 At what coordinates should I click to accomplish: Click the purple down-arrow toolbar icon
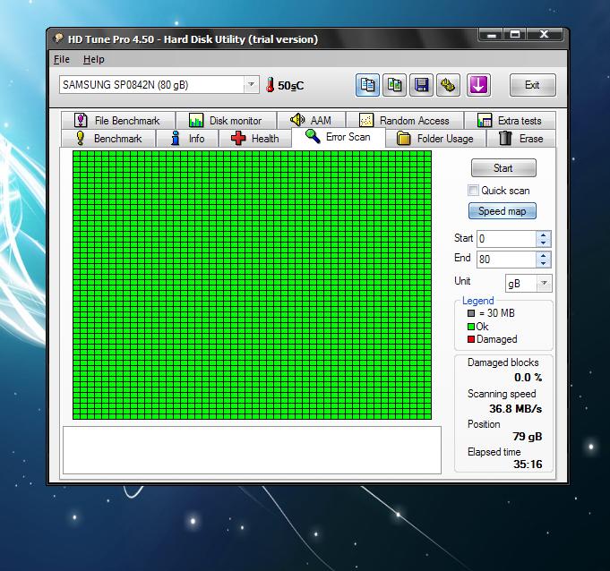[478, 85]
